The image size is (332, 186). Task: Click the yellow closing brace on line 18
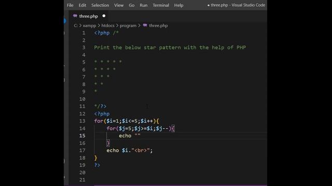coord(95,158)
